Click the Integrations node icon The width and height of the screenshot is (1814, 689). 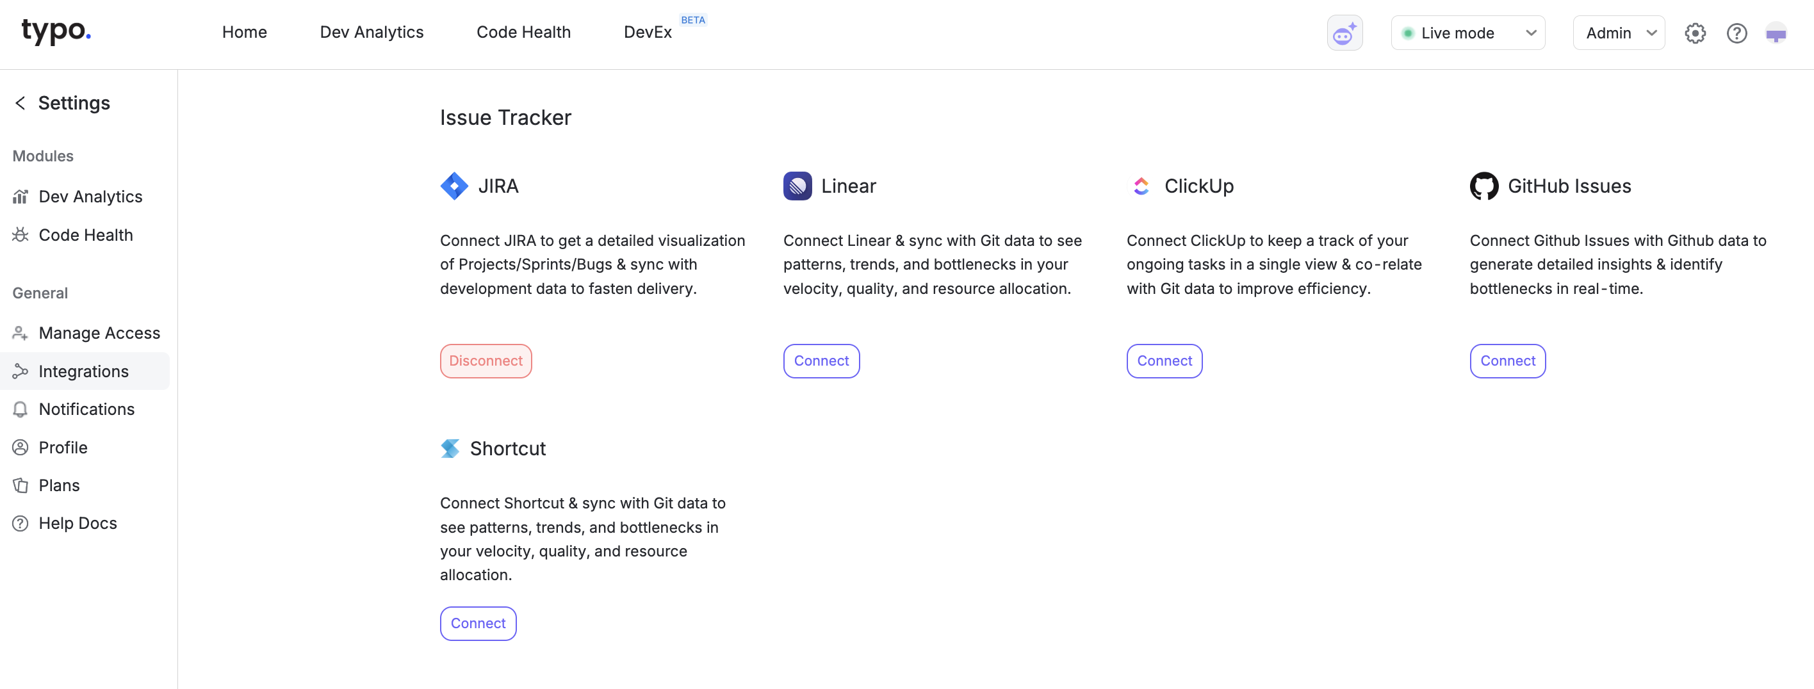[20, 371]
